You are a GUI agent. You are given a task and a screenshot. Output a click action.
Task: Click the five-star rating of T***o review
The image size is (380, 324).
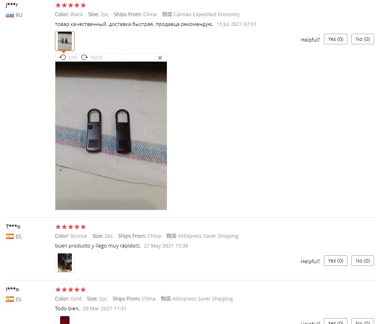(71, 227)
